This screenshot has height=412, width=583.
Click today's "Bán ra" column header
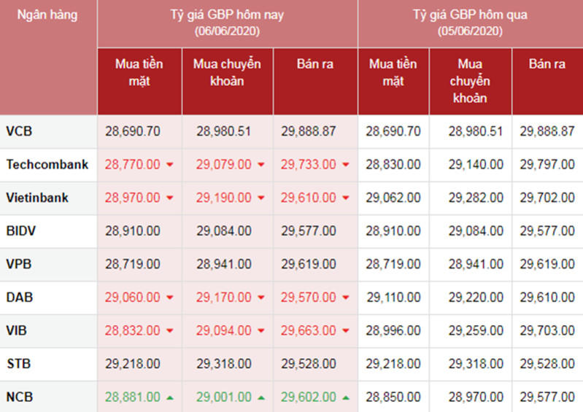315,64
